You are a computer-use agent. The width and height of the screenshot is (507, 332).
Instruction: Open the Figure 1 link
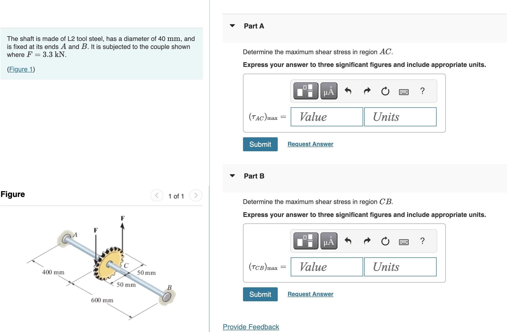click(21, 69)
